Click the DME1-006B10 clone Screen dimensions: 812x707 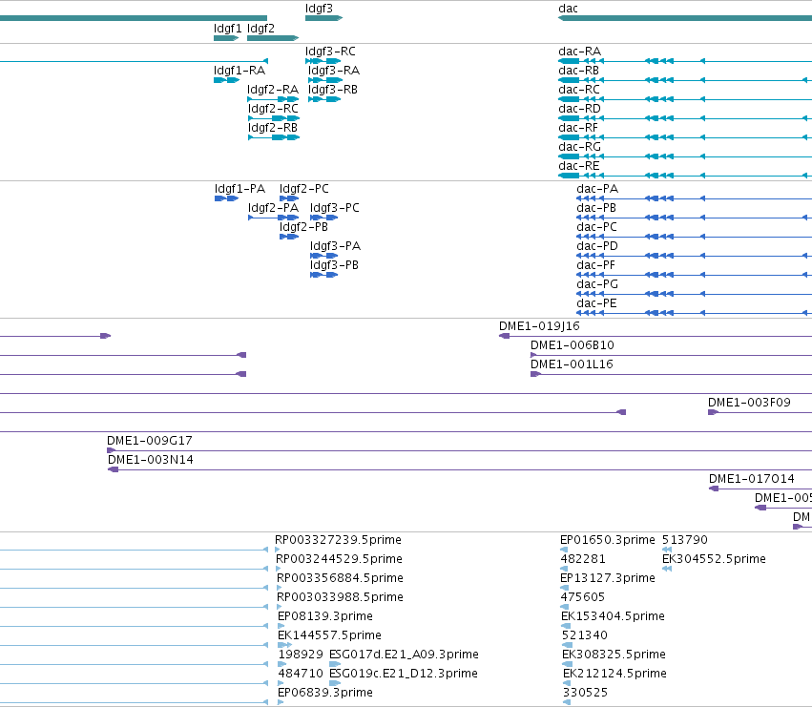coord(671,355)
